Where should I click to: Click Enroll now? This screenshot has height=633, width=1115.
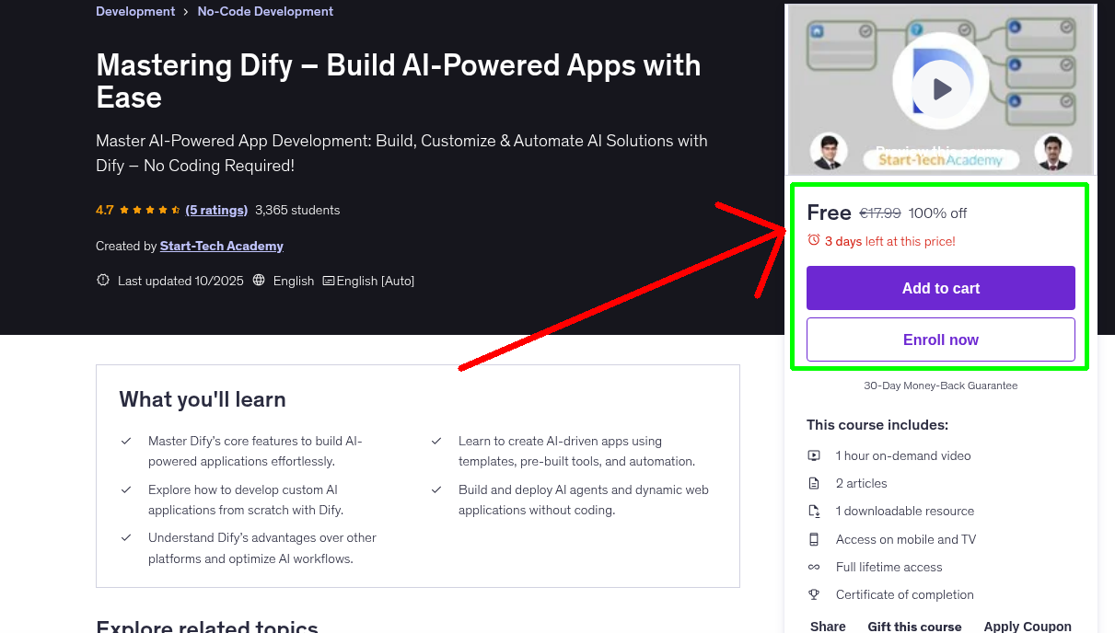[x=940, y=340]
